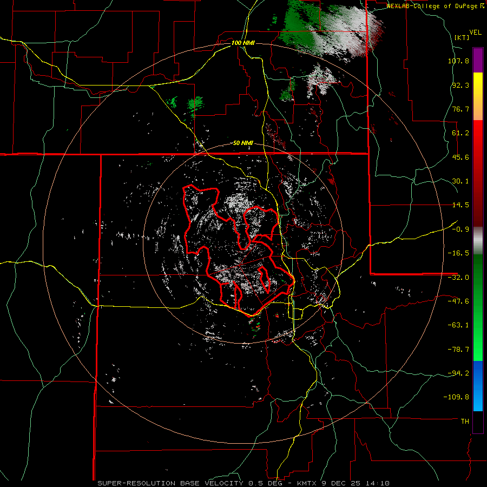Click the 61.2 legend value

point(460,133)
